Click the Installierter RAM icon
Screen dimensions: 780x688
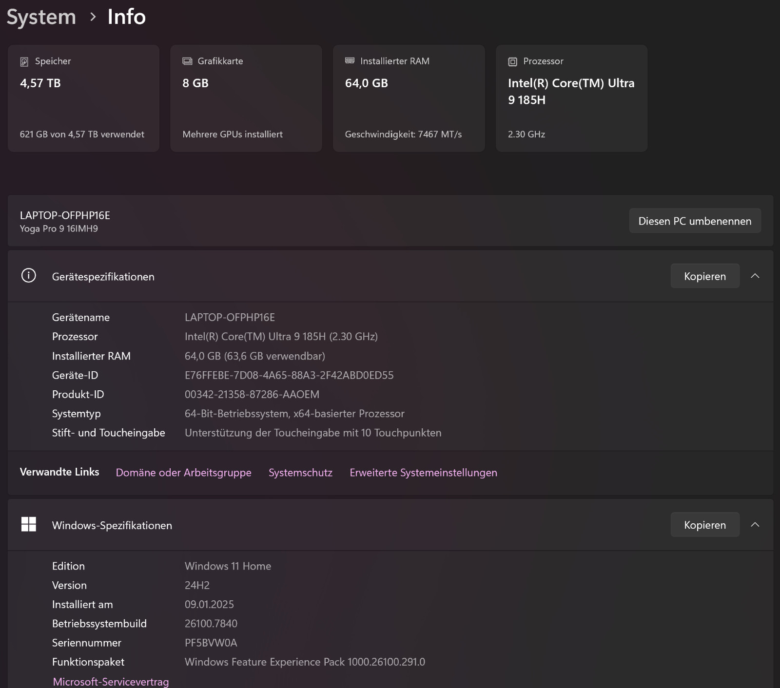click(x=350, y=60)
